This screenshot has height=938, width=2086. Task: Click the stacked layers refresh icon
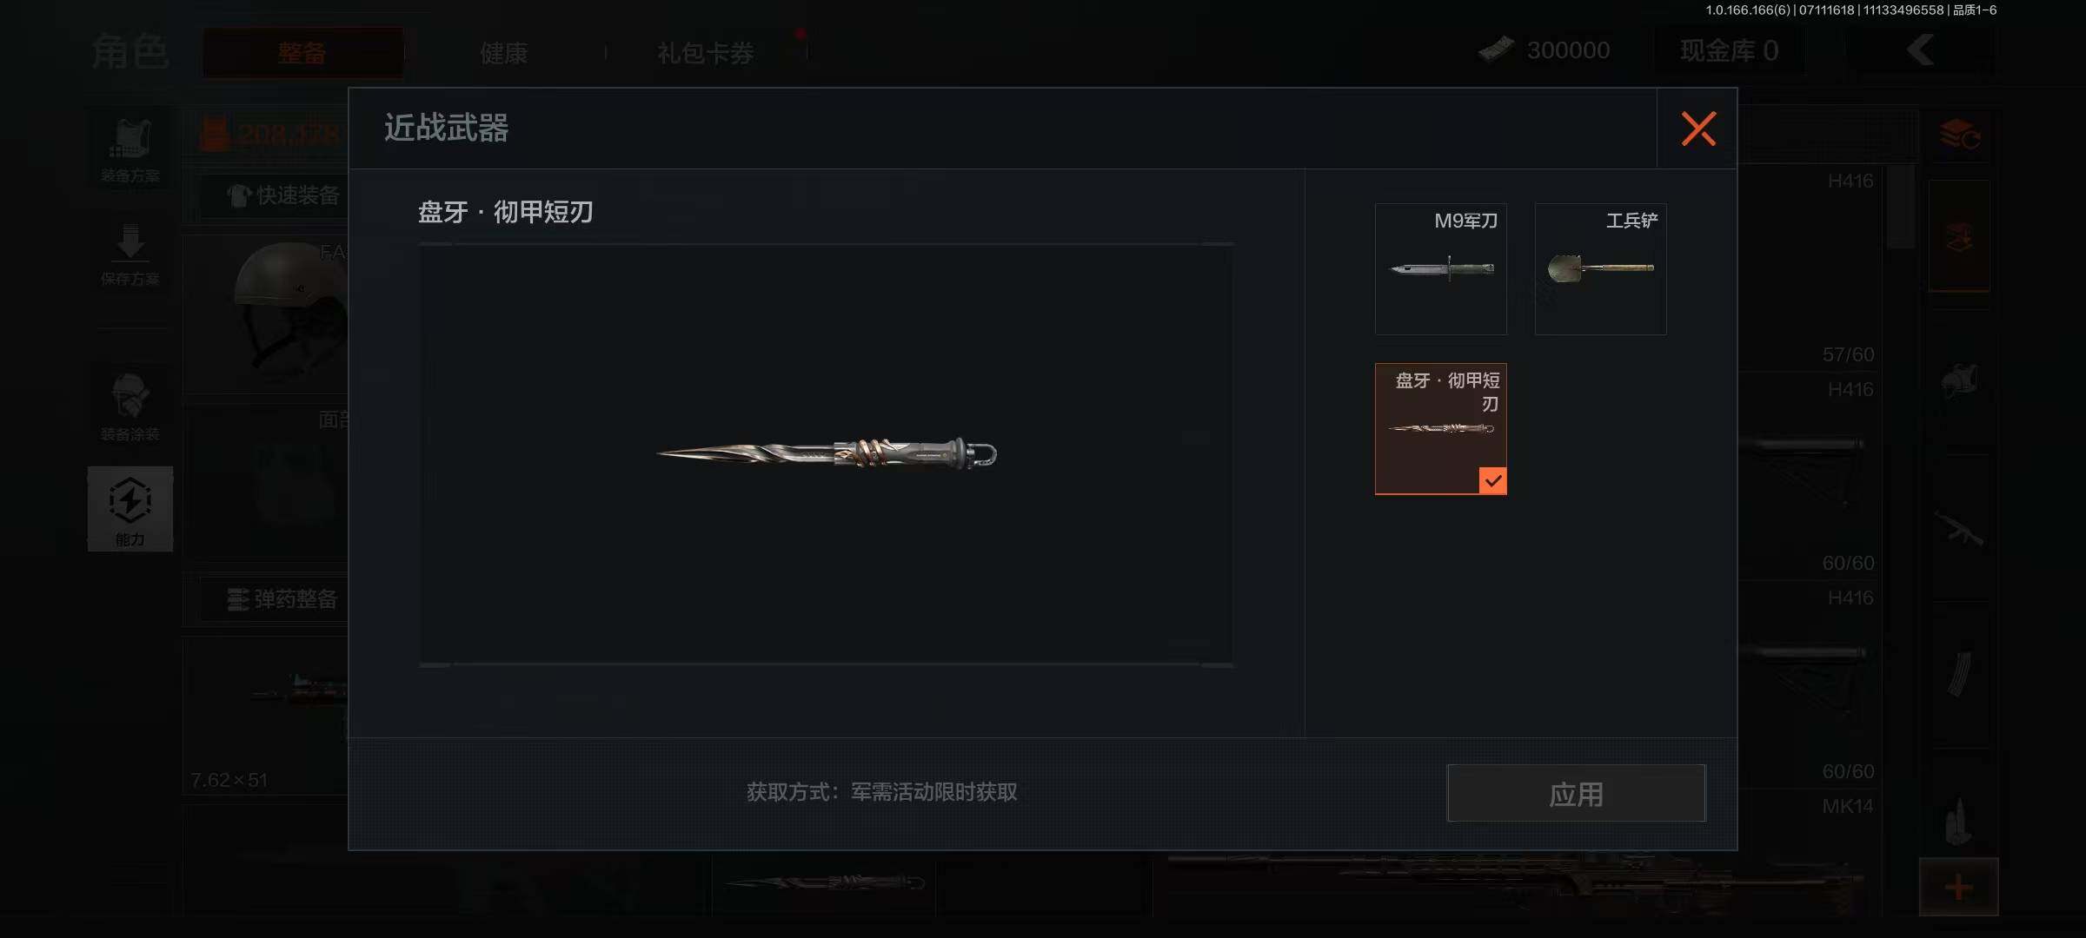1959,135
